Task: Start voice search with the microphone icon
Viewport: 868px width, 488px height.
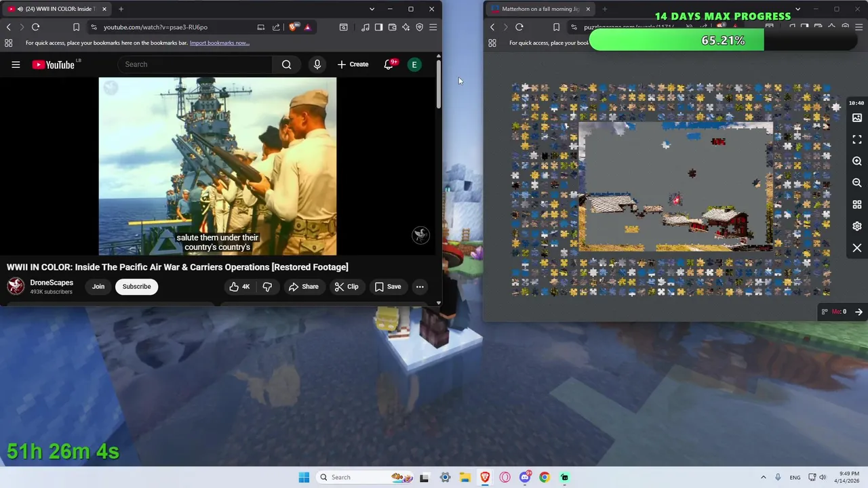Action: coord(317,64)
